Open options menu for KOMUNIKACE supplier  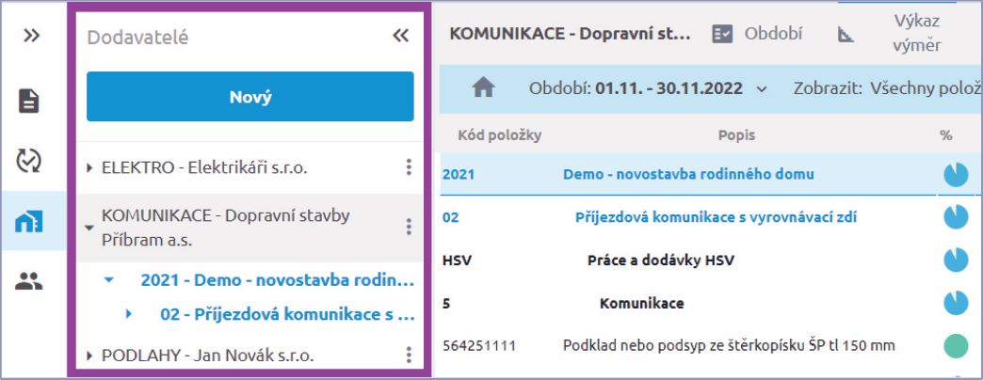(409, 227)
